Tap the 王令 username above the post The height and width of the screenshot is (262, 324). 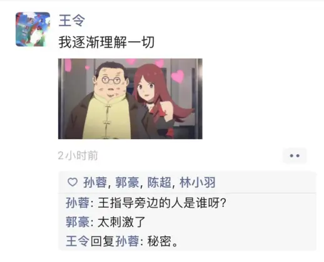(x=72, y=21)
